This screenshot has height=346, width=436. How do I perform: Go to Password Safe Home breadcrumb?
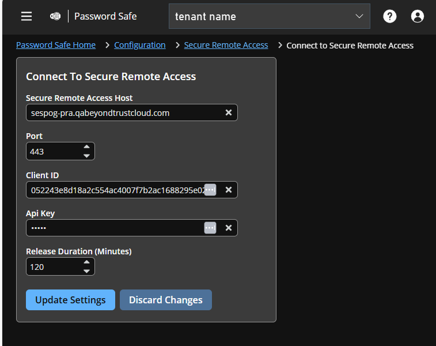coord(56,45)
